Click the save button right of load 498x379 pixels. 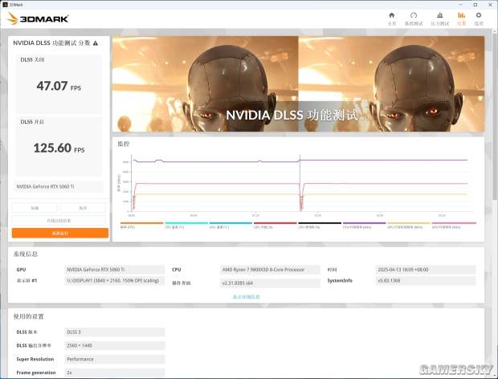tap(83, 208)
